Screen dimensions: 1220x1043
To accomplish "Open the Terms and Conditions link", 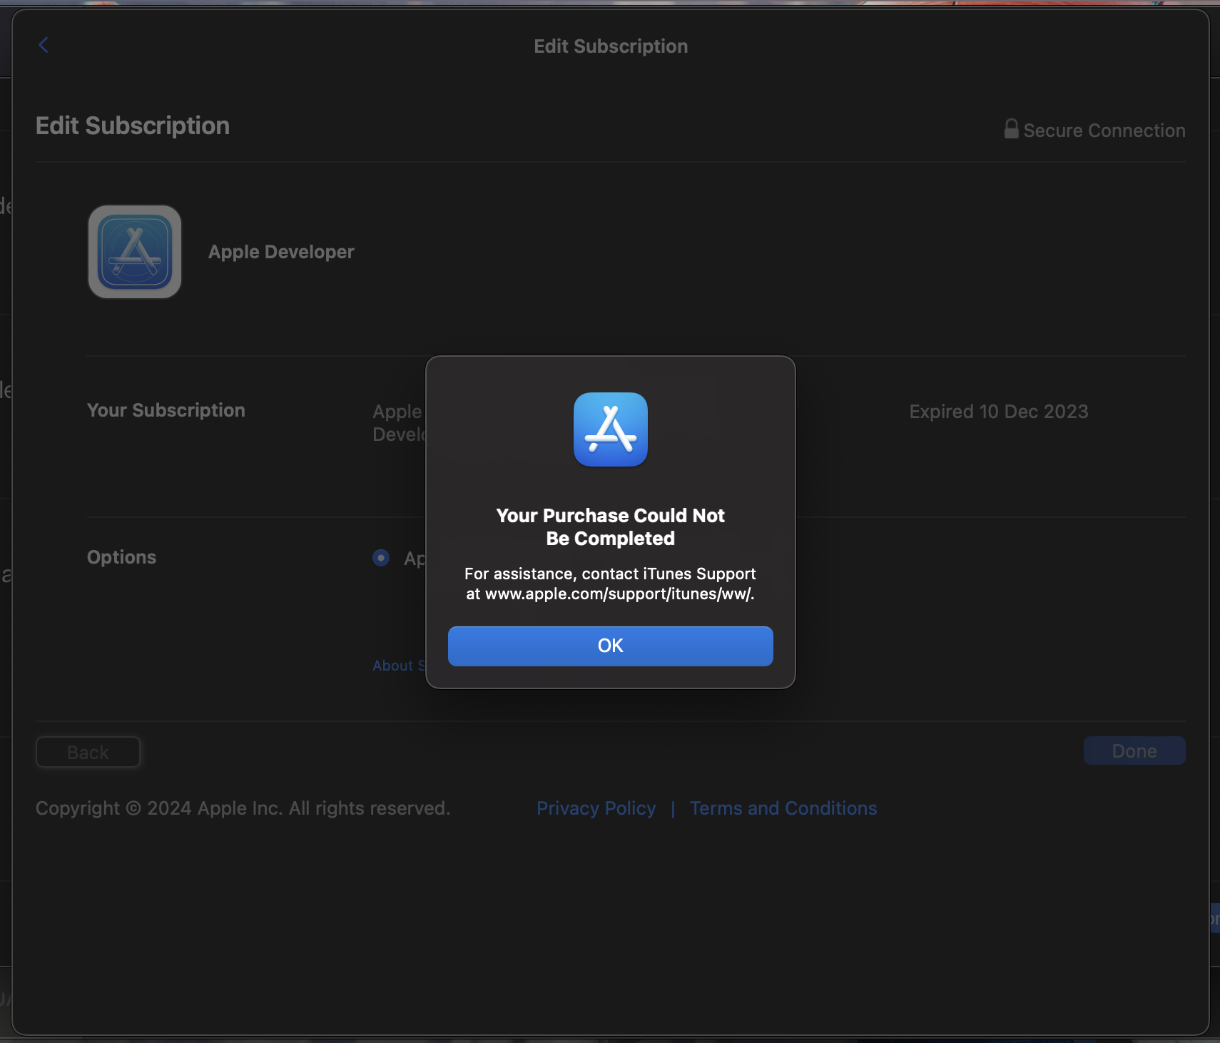I will [x=783, y=808].
